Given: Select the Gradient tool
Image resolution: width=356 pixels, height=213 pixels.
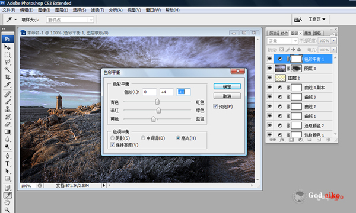Looking at the screenshot, I should pos(7,131).
